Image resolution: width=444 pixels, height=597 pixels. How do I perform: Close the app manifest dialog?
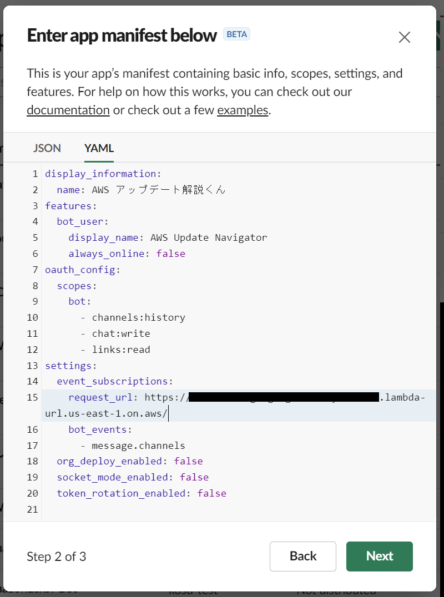pos(405,37)
